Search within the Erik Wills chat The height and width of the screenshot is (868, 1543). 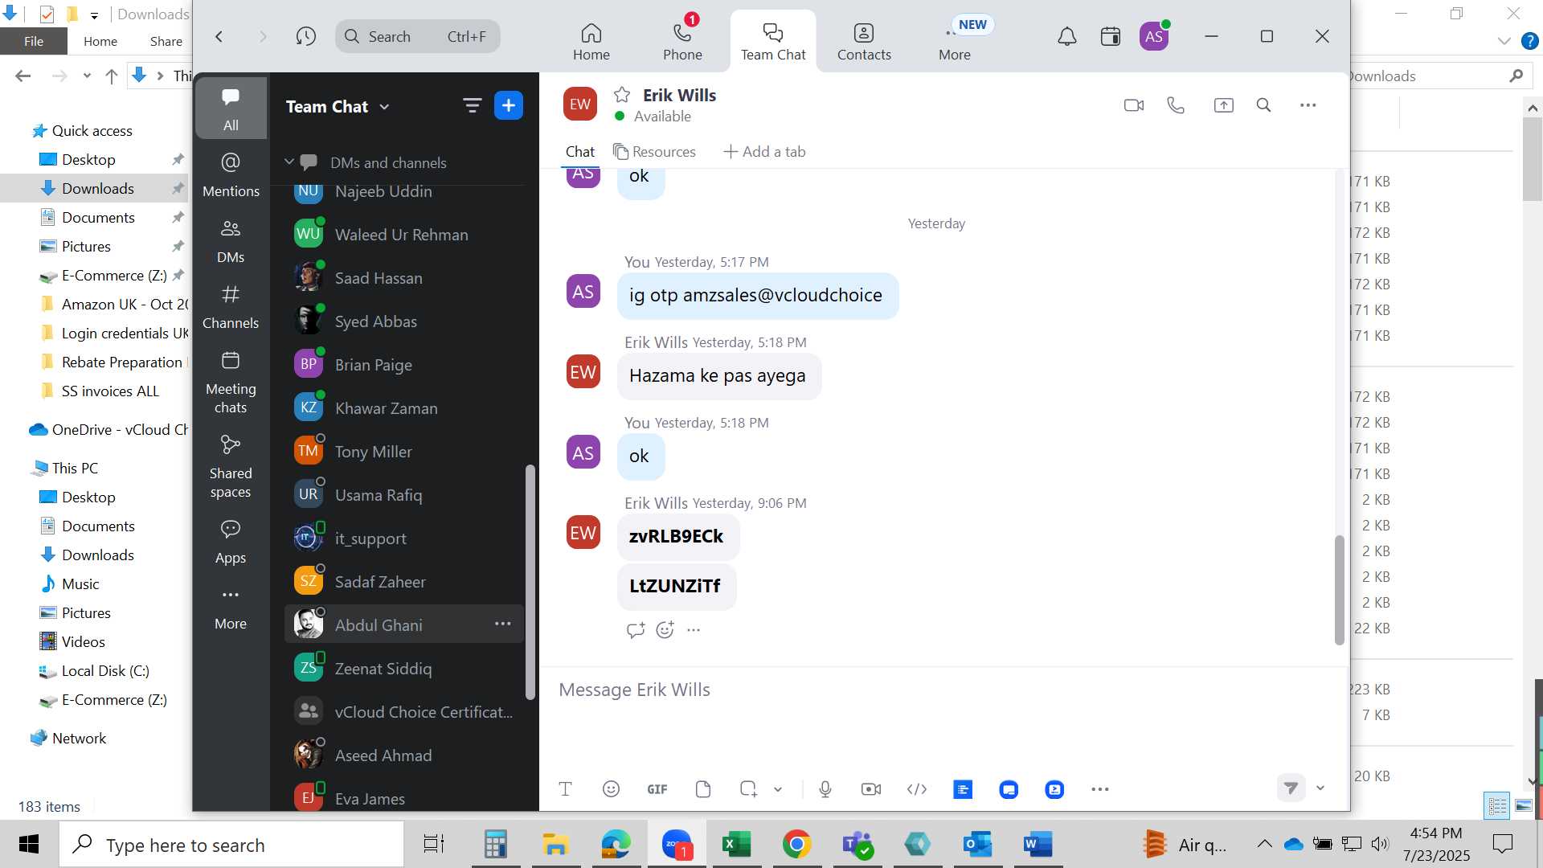pyautogui.click(x=1263, y=105)
